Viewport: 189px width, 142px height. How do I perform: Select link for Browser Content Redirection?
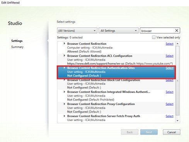169,44
